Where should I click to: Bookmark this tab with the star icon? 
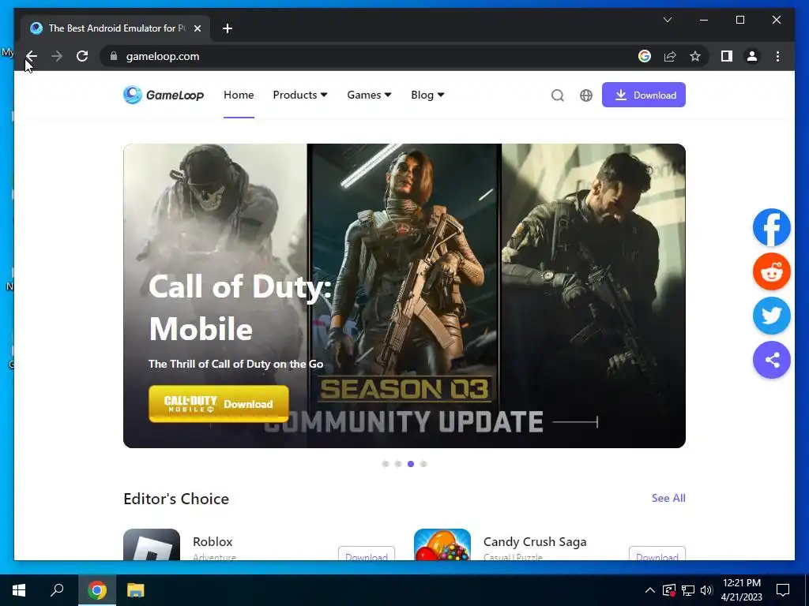tap(695, 56)
